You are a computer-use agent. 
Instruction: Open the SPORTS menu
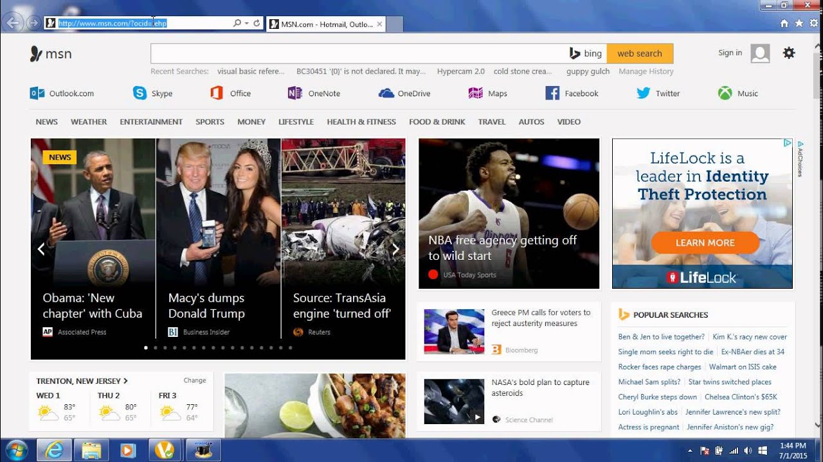point(210,121)
